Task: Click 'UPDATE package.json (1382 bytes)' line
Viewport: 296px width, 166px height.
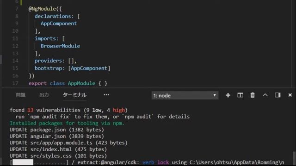Action: 57,130
